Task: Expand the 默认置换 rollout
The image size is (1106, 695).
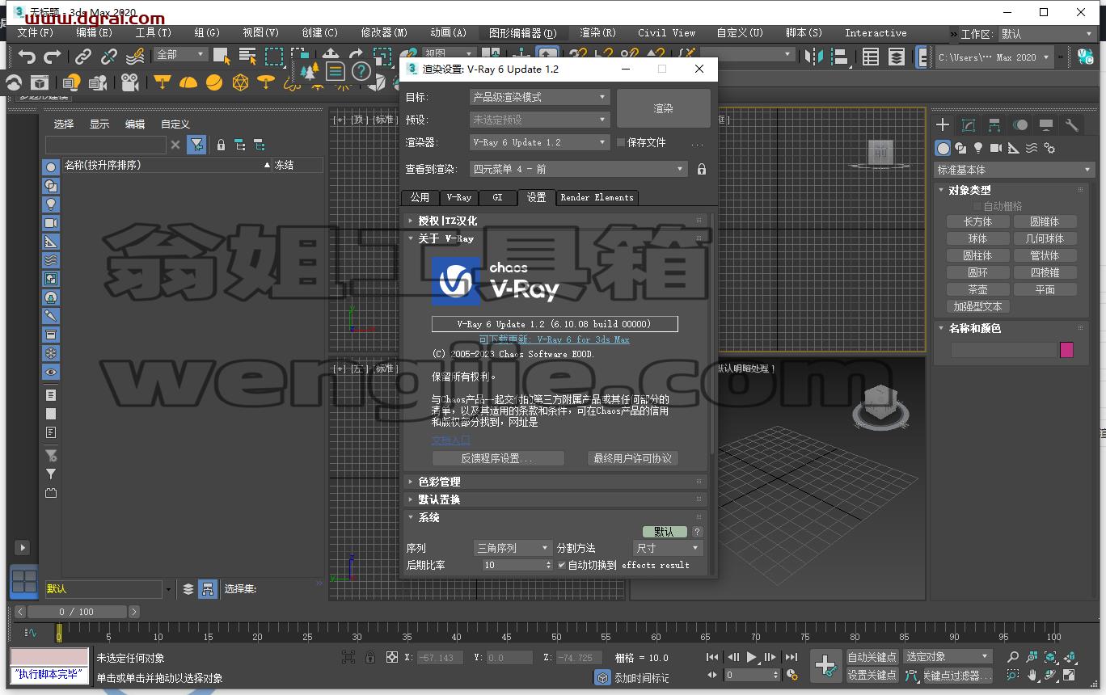Action: tap(555, 499)
